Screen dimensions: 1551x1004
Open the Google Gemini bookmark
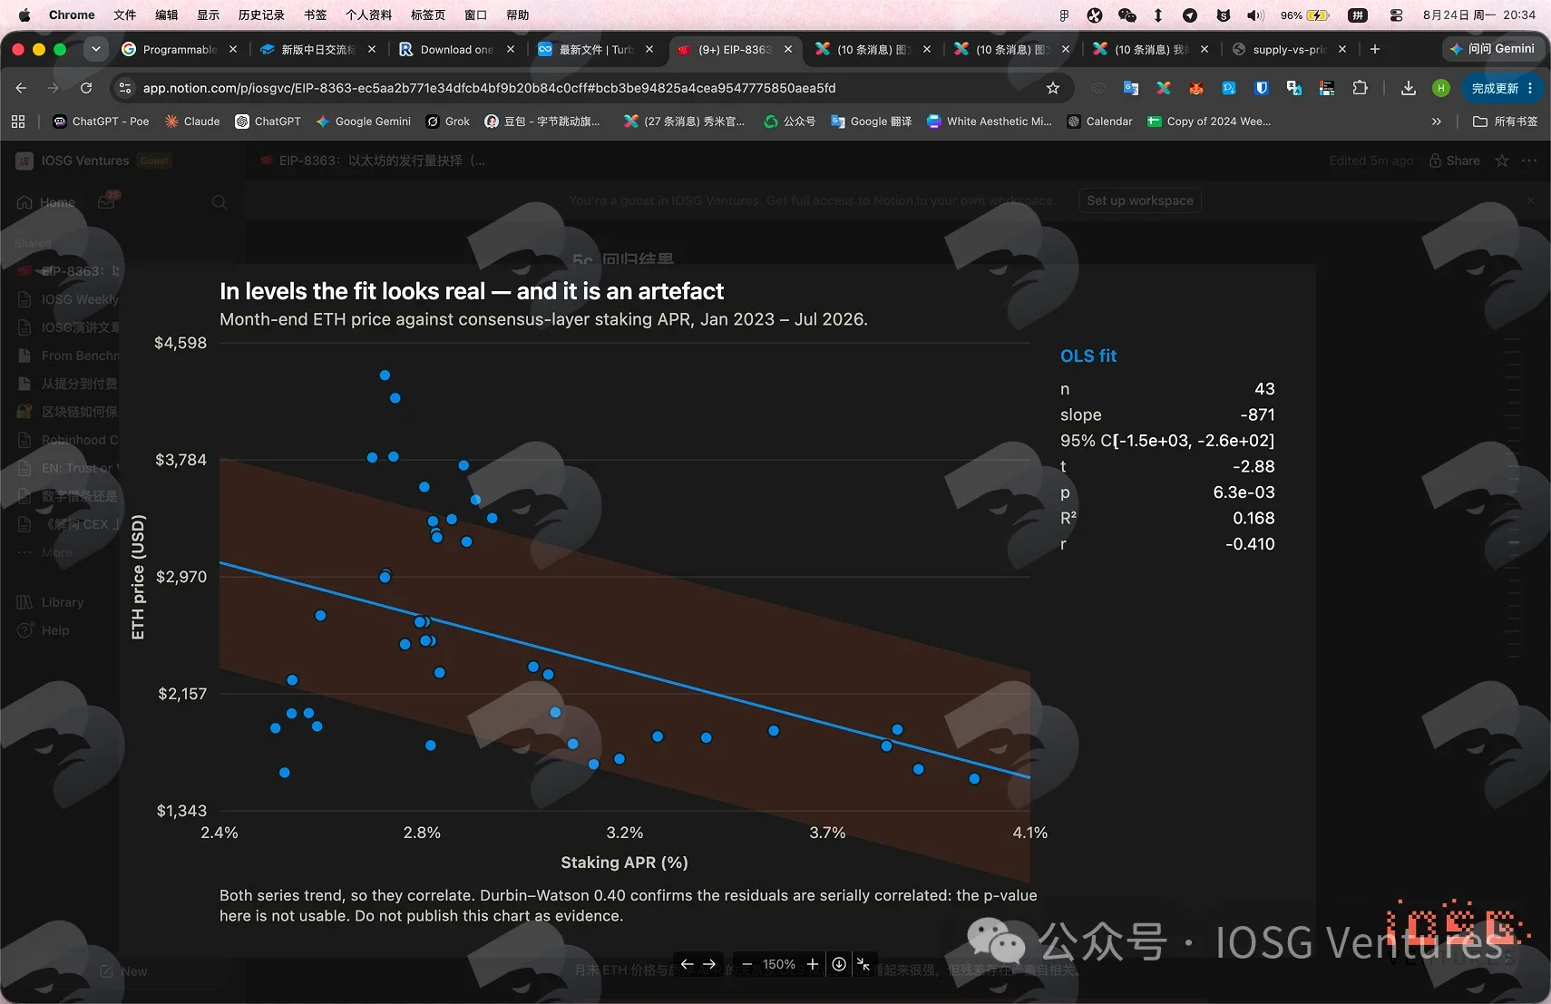point(363,122)
